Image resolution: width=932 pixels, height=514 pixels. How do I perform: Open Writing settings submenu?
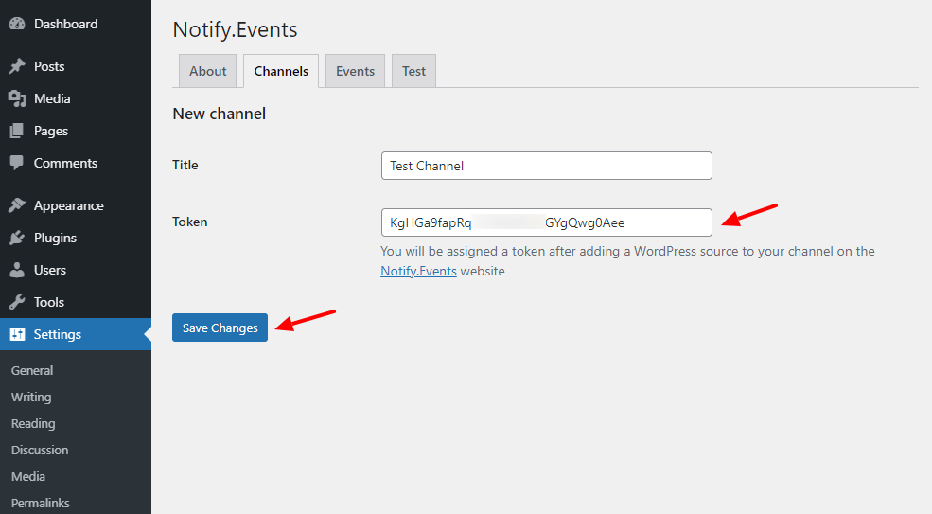31,397
